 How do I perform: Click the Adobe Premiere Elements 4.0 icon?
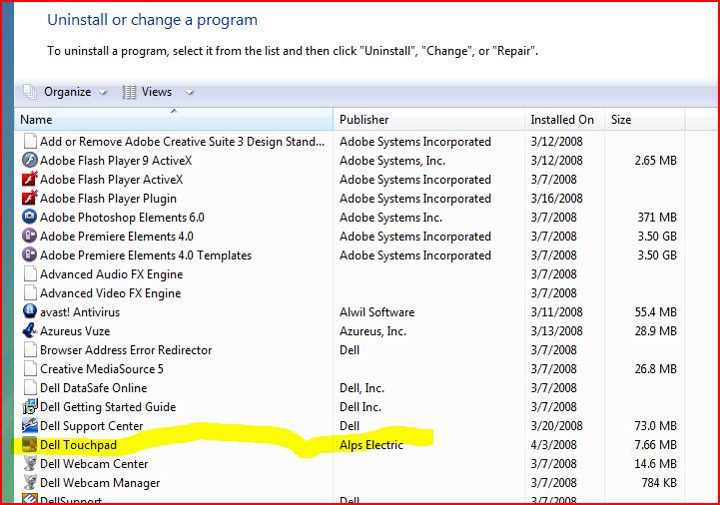coord(30,236)
